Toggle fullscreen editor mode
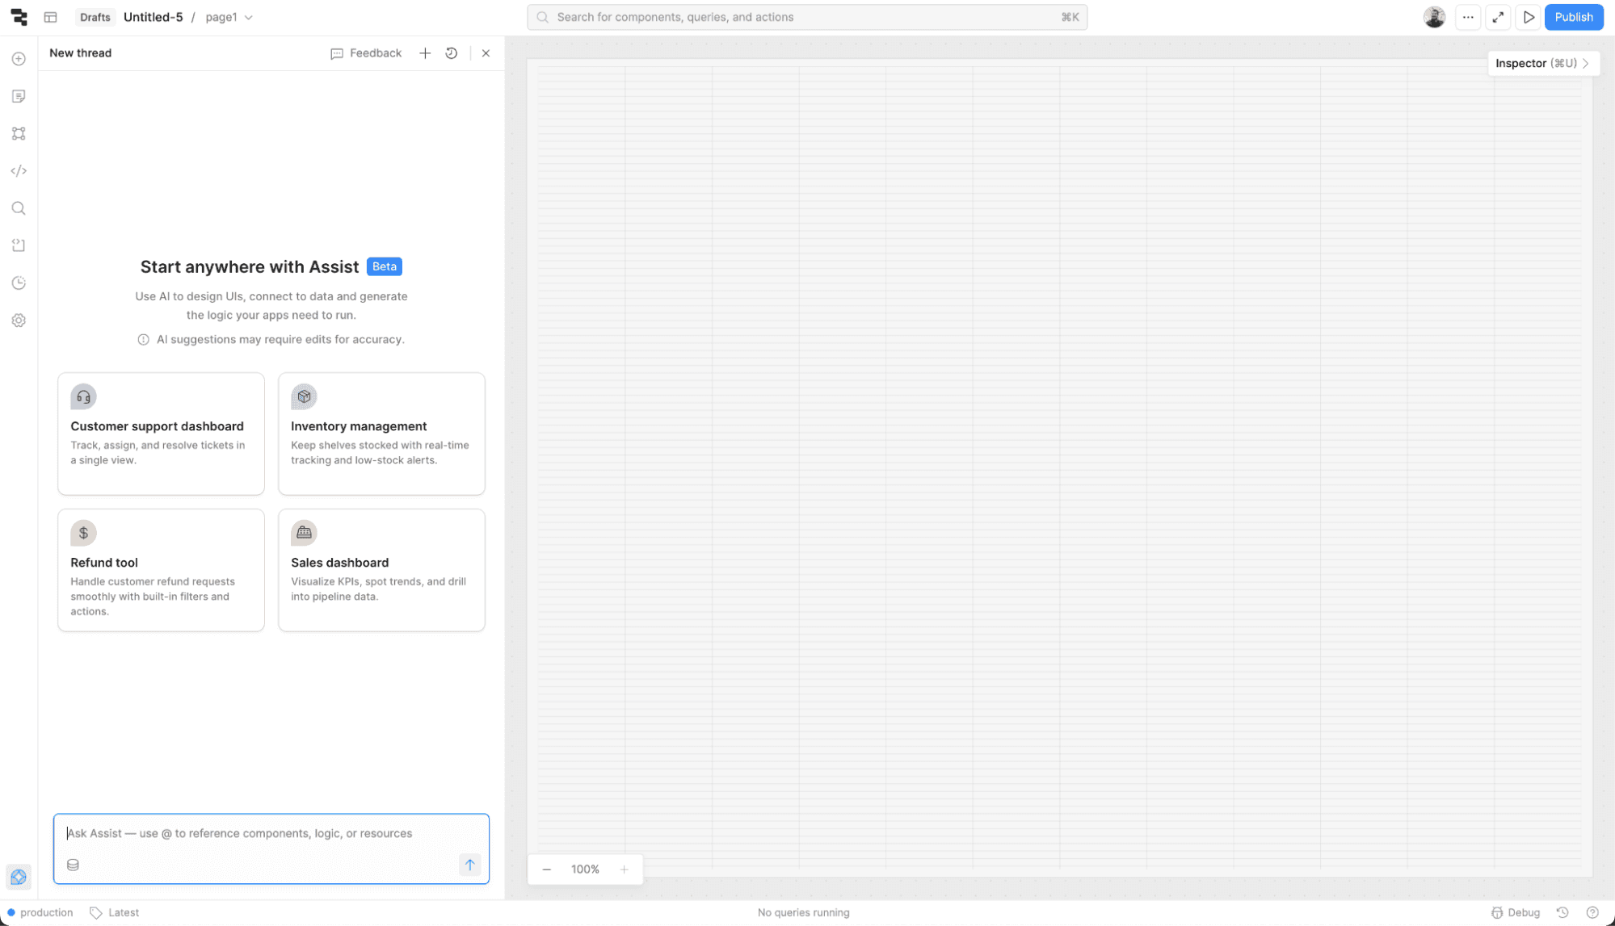The image size is (1615, 926). [x=1498, y=16]
